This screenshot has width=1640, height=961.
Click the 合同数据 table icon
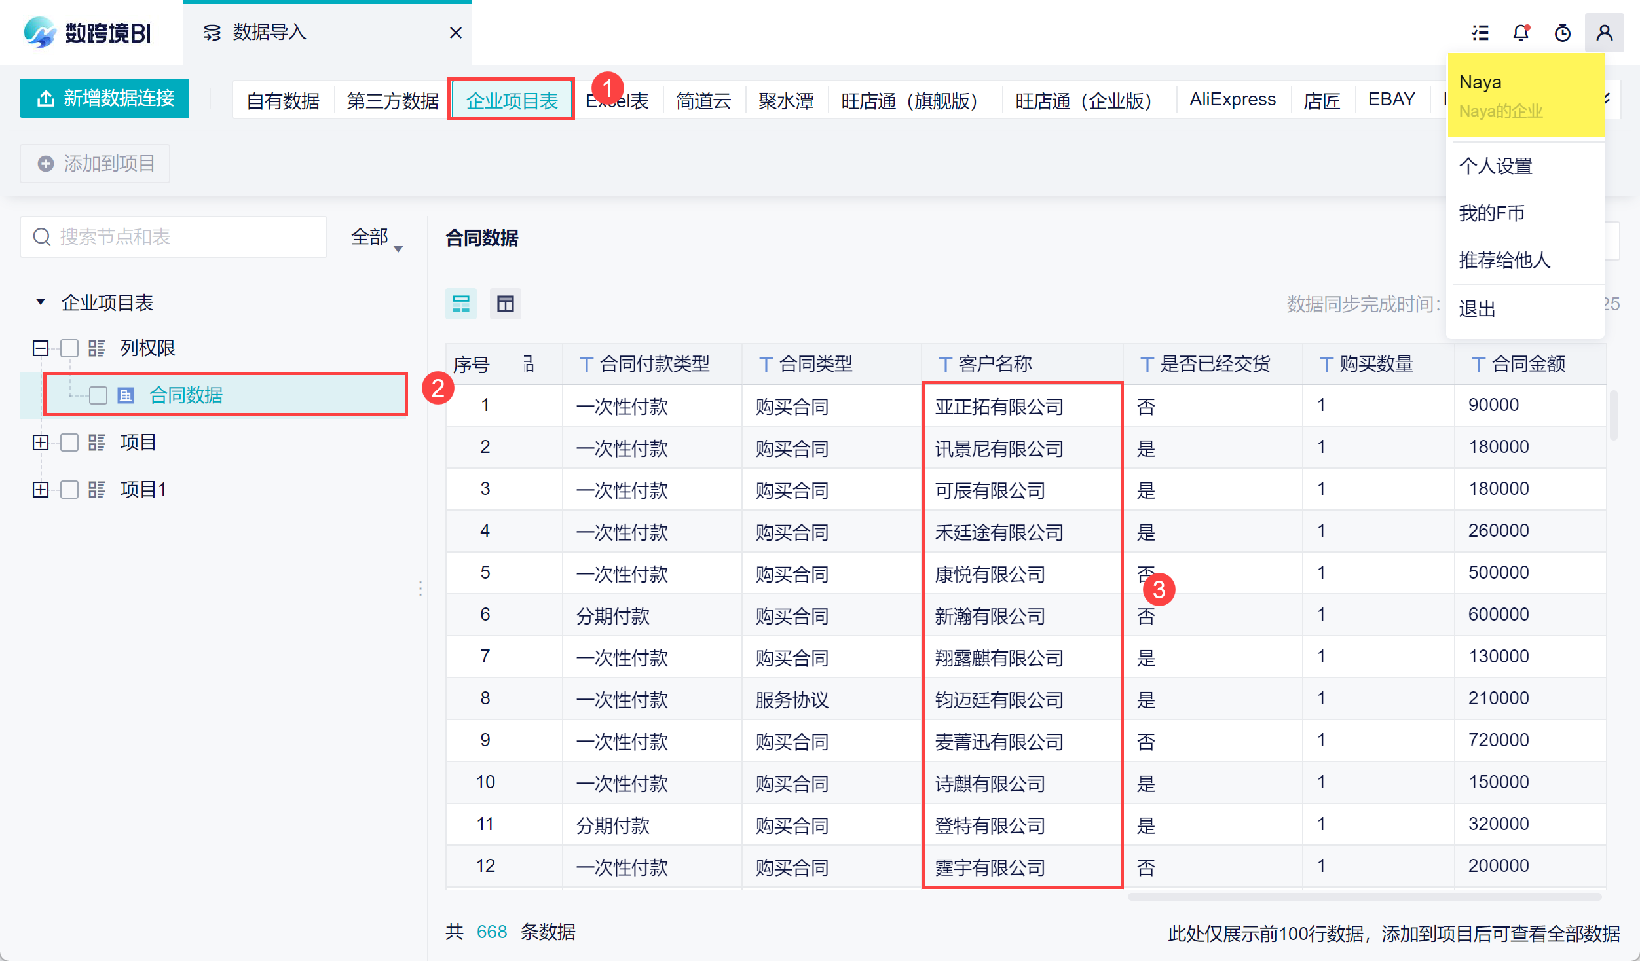tap(126, 395)
